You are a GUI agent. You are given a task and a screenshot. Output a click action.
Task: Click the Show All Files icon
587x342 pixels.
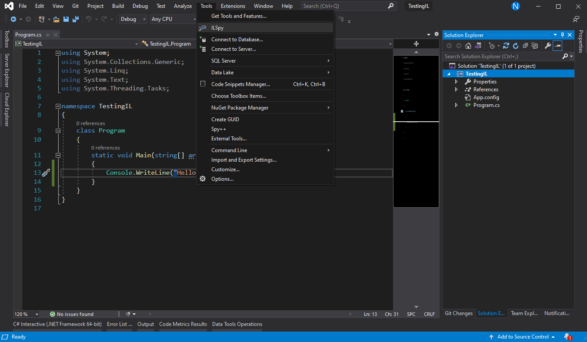click(535, 46)
